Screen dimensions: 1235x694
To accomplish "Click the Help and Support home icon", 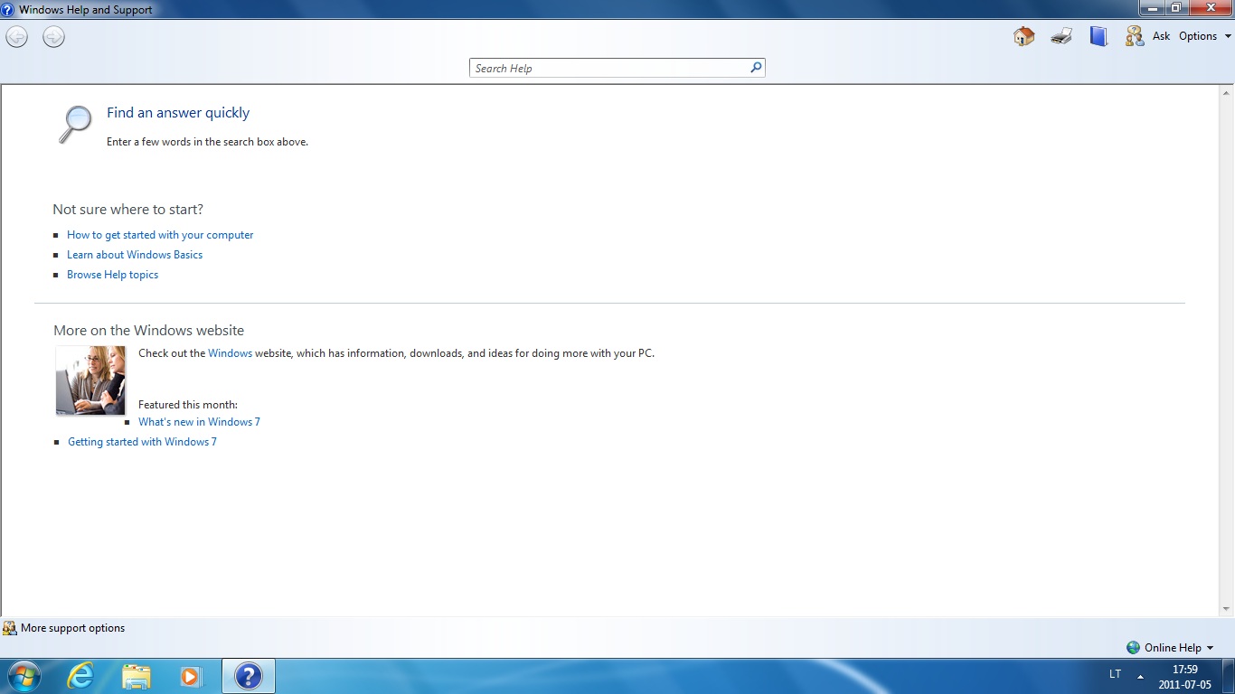I will (1023, 36).
